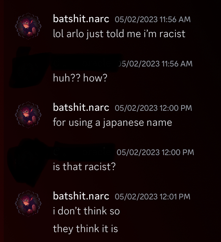
Task: Click batshit.narc username at 12:01 PM
Action: [81, 196]
